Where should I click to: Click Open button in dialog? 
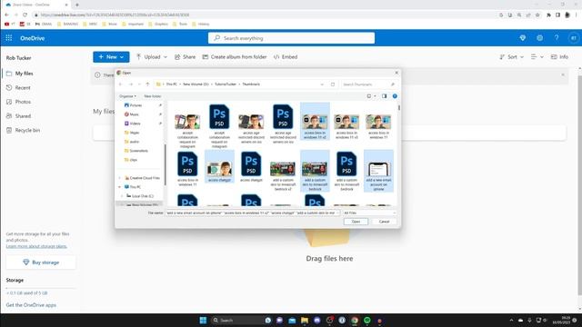[x=356, y=222]
